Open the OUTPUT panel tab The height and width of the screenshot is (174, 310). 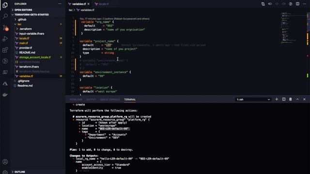(x=91, y=100)
